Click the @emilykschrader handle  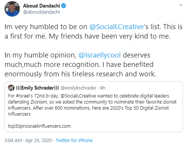pos(78,88)
